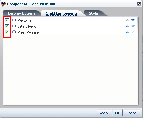The image size is (143, 118).
Task: Click disabled down arrow in Press Release row
Action: pyautogui.click(x=132, y=32)
